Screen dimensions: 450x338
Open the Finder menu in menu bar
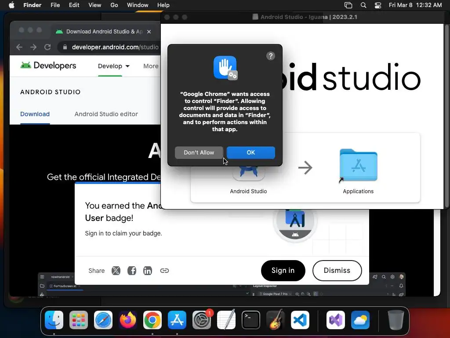tap(33, 5)
